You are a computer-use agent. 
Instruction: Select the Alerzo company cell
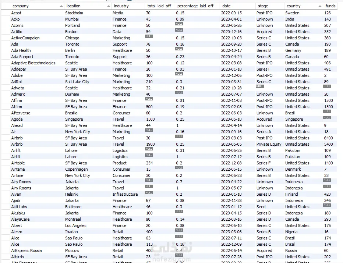point(37,232)
